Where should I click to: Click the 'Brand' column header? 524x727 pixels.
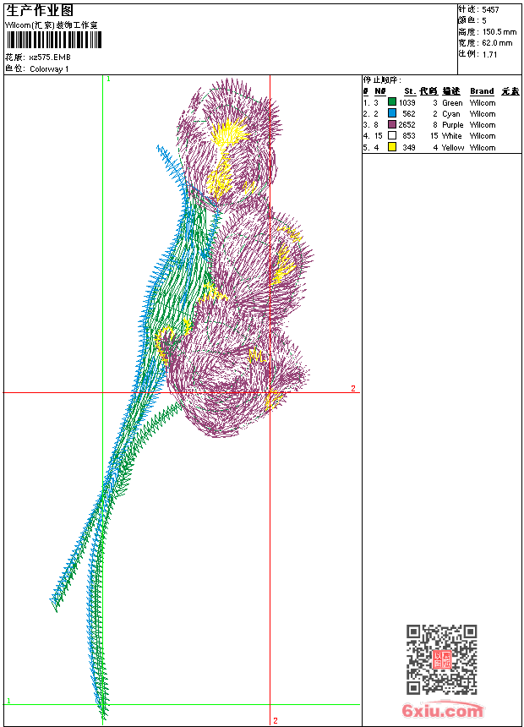[482, 91]
